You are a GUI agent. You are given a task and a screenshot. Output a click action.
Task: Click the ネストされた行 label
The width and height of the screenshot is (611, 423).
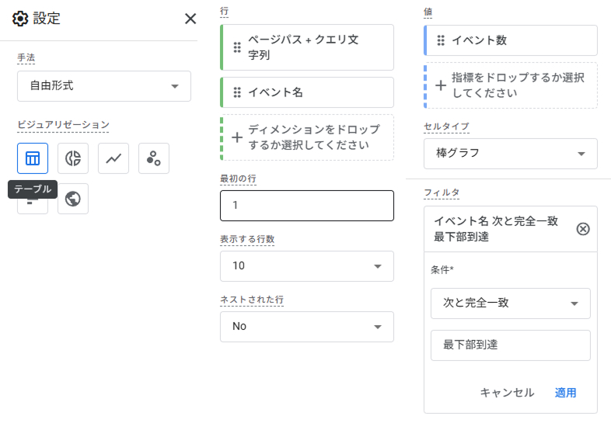252,300
